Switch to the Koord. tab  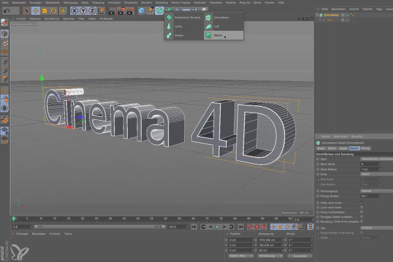[331, 149]
